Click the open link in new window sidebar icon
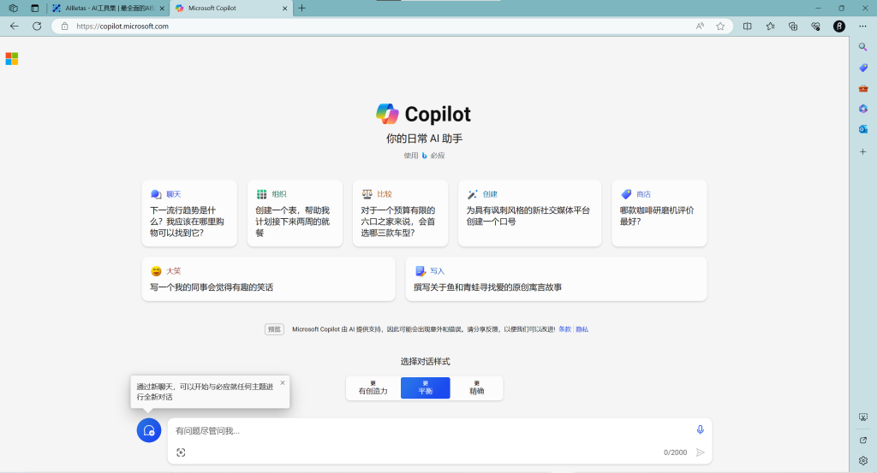This screenshot has width=877, height=473. (863, 440)
